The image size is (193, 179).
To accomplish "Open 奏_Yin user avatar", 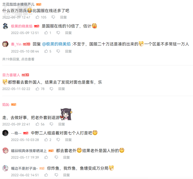I will 5,44.
